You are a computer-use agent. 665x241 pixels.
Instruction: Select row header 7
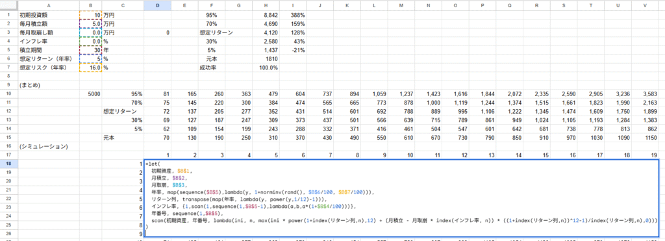pyautogui.click(x=8, y=68)
